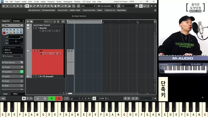This screenshot has height=117, width=208.
Task: Open the window layout setup icon
Action: (x=152, y=6)
